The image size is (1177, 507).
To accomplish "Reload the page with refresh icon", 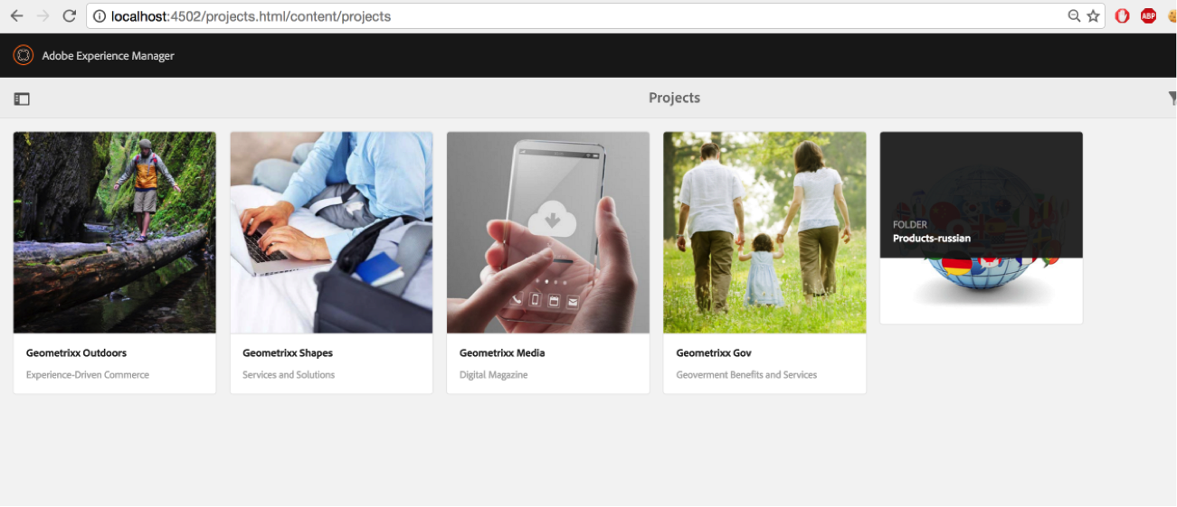I will (x=69, y=16).
